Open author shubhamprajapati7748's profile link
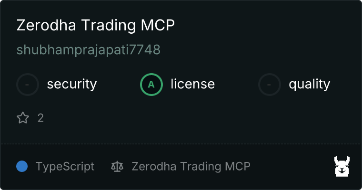 pyautogui.click(x=89, y=50)
